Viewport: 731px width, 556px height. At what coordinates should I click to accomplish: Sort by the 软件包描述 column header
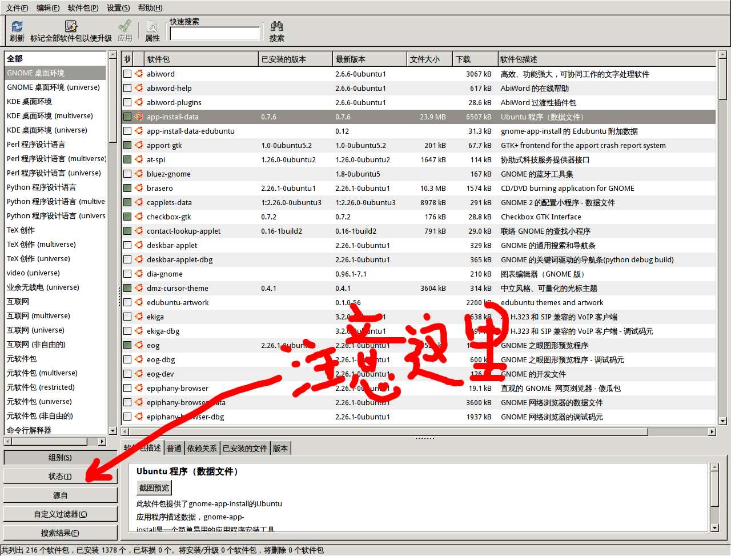[x=607, y=59]
